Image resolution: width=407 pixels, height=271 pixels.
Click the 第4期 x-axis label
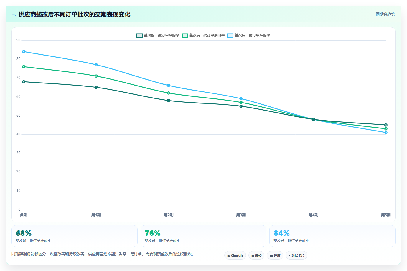(313, 215)
